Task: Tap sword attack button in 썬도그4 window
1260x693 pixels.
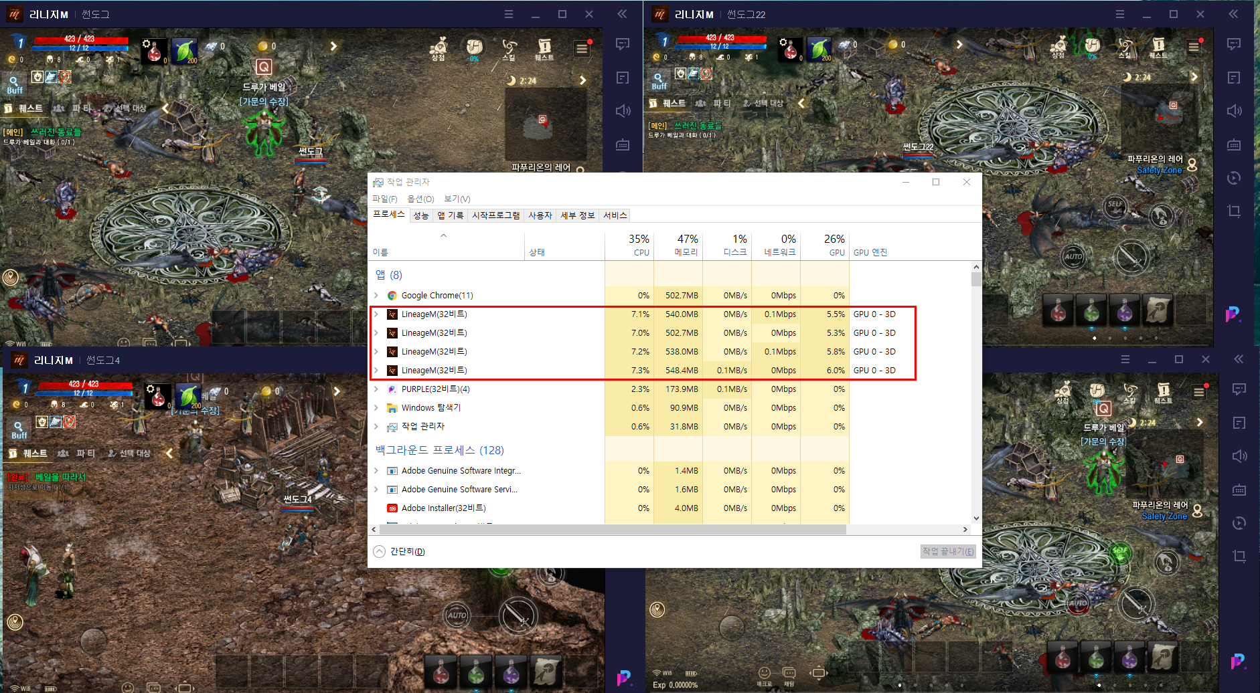Action: point(518,615)
